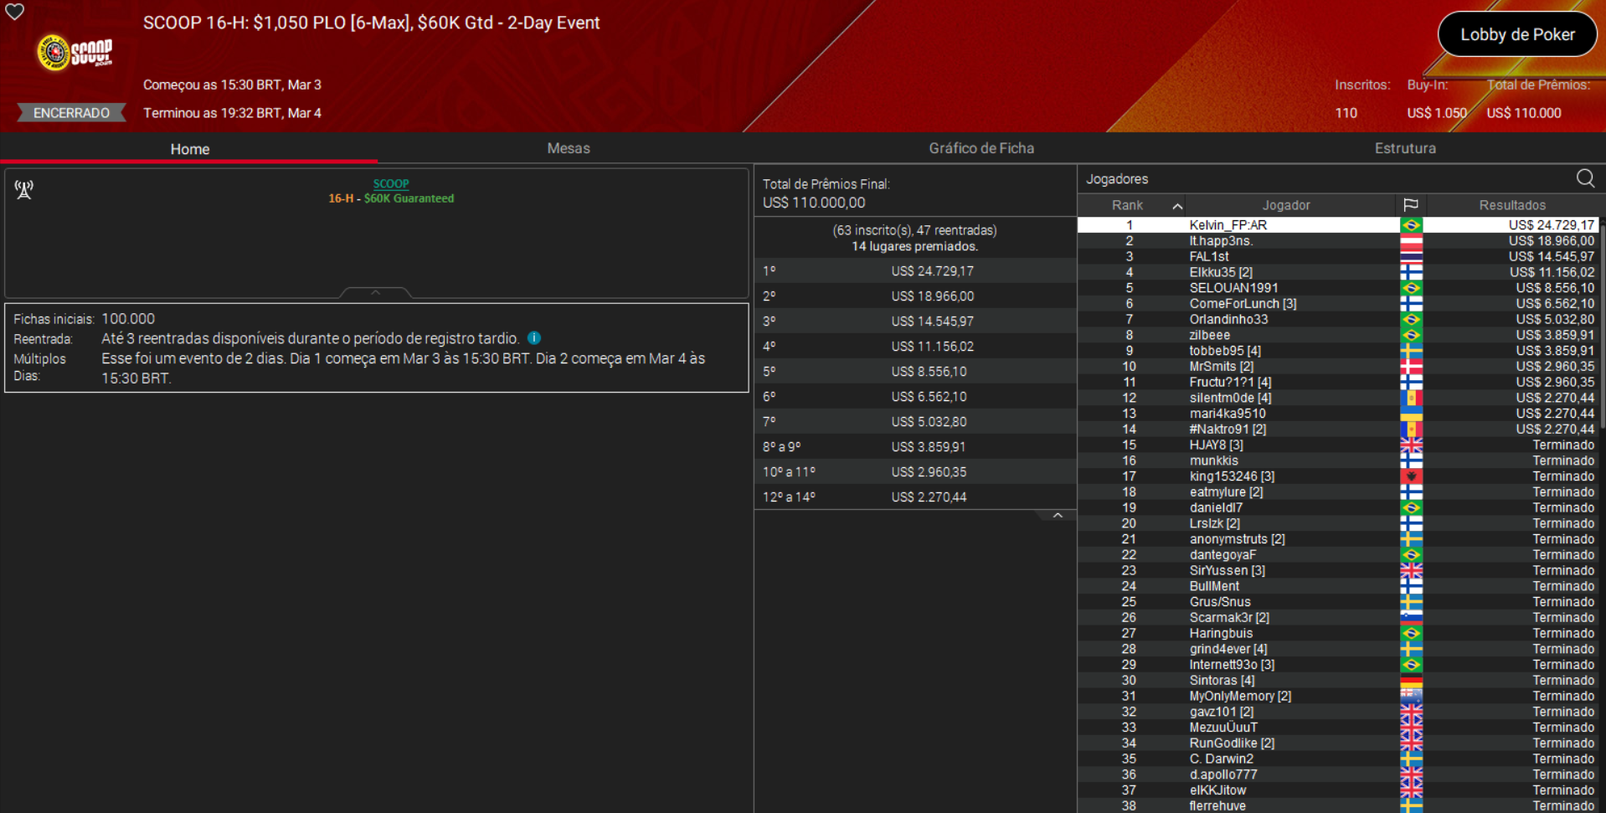Viewport: 1606px width, 813px height.
Task: Collapse the SCOOP info panel arrow
Action: [x=374, y=292]
